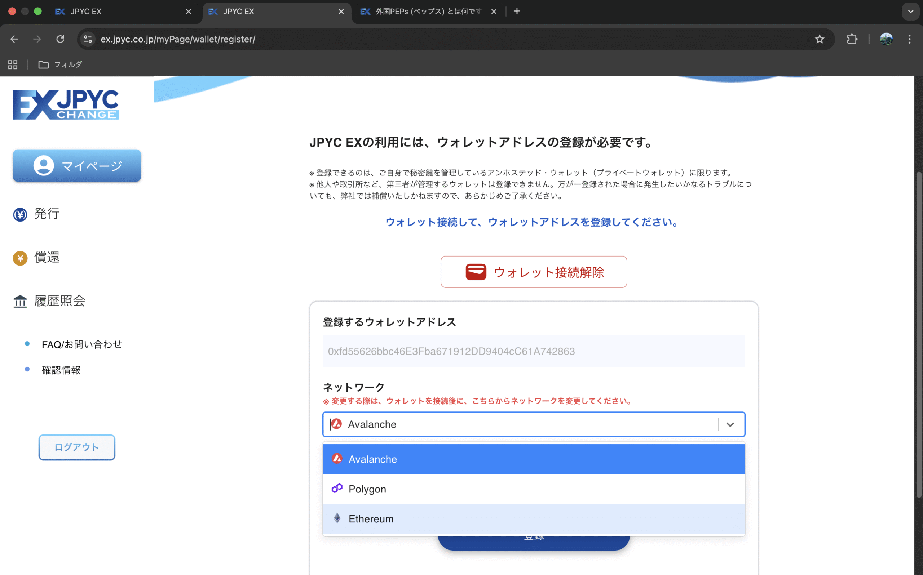Open Chrome profile avatar
Viewport: 923px width, 575px height.
tap(886, 39)
